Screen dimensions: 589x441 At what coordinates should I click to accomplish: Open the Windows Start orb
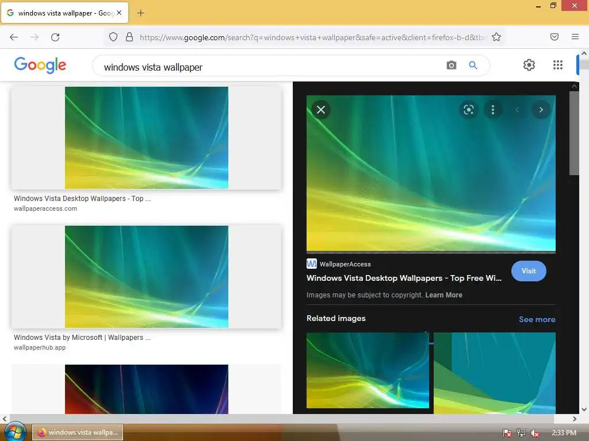[14, 432]
